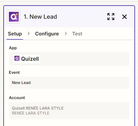Open the App field showing Quizell
Image resolution: width=138 pixels, height=126 pixels.
[69, 59]
